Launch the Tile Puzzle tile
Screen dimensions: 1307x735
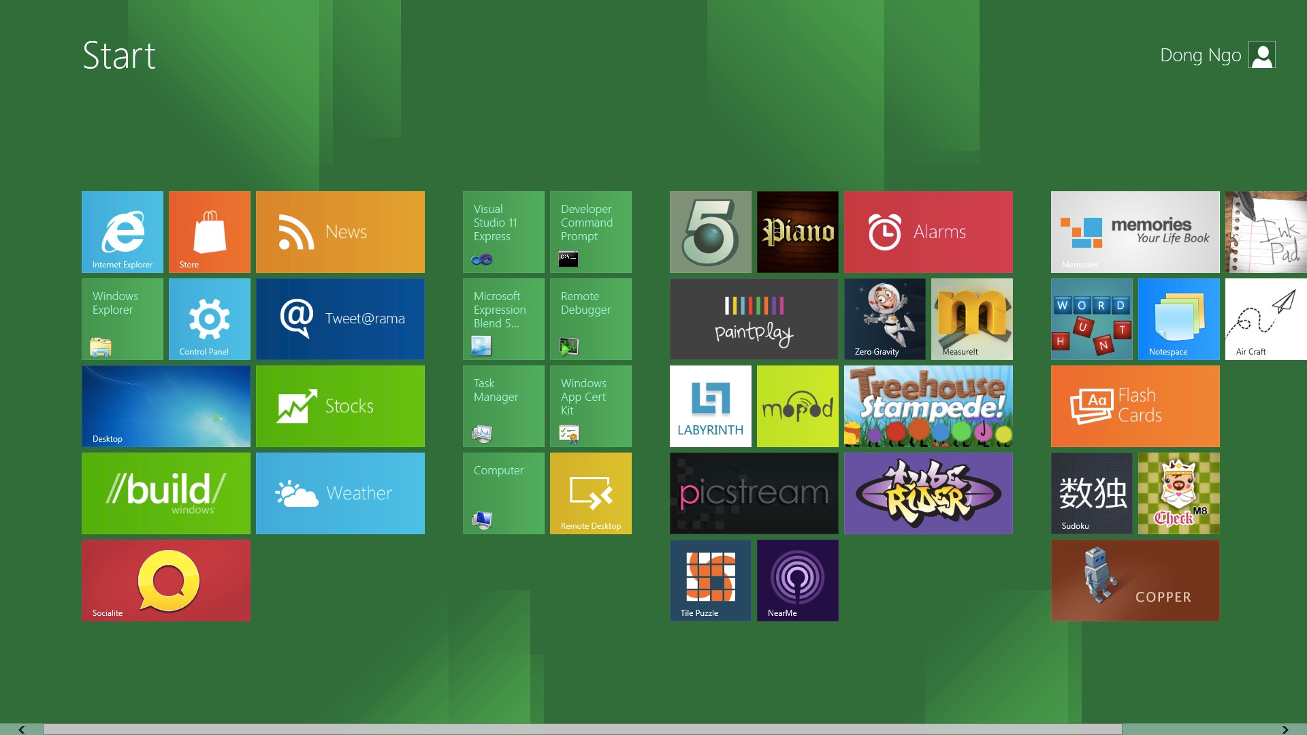[x=711, y=581]
